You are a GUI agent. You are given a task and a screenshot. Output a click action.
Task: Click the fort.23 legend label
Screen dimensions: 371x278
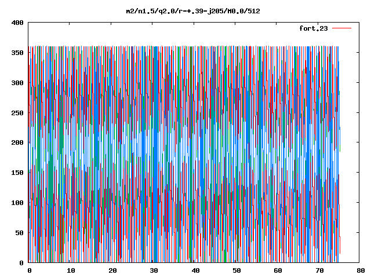314,28
